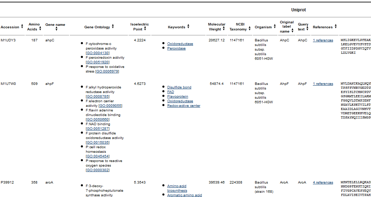
Task: Open GO:0004130 ontology link
Action: point(98,53)
